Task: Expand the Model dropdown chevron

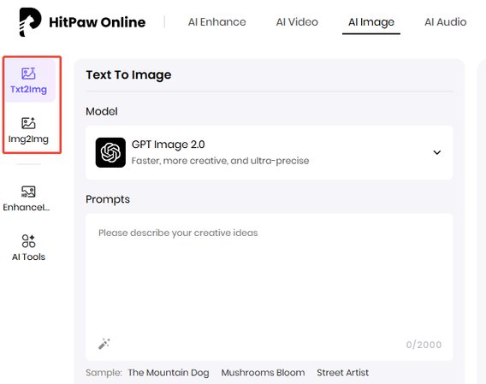Action: pos(436,152)
